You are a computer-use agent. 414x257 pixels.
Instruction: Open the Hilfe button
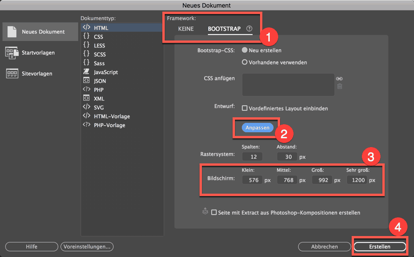pos(32,246)
